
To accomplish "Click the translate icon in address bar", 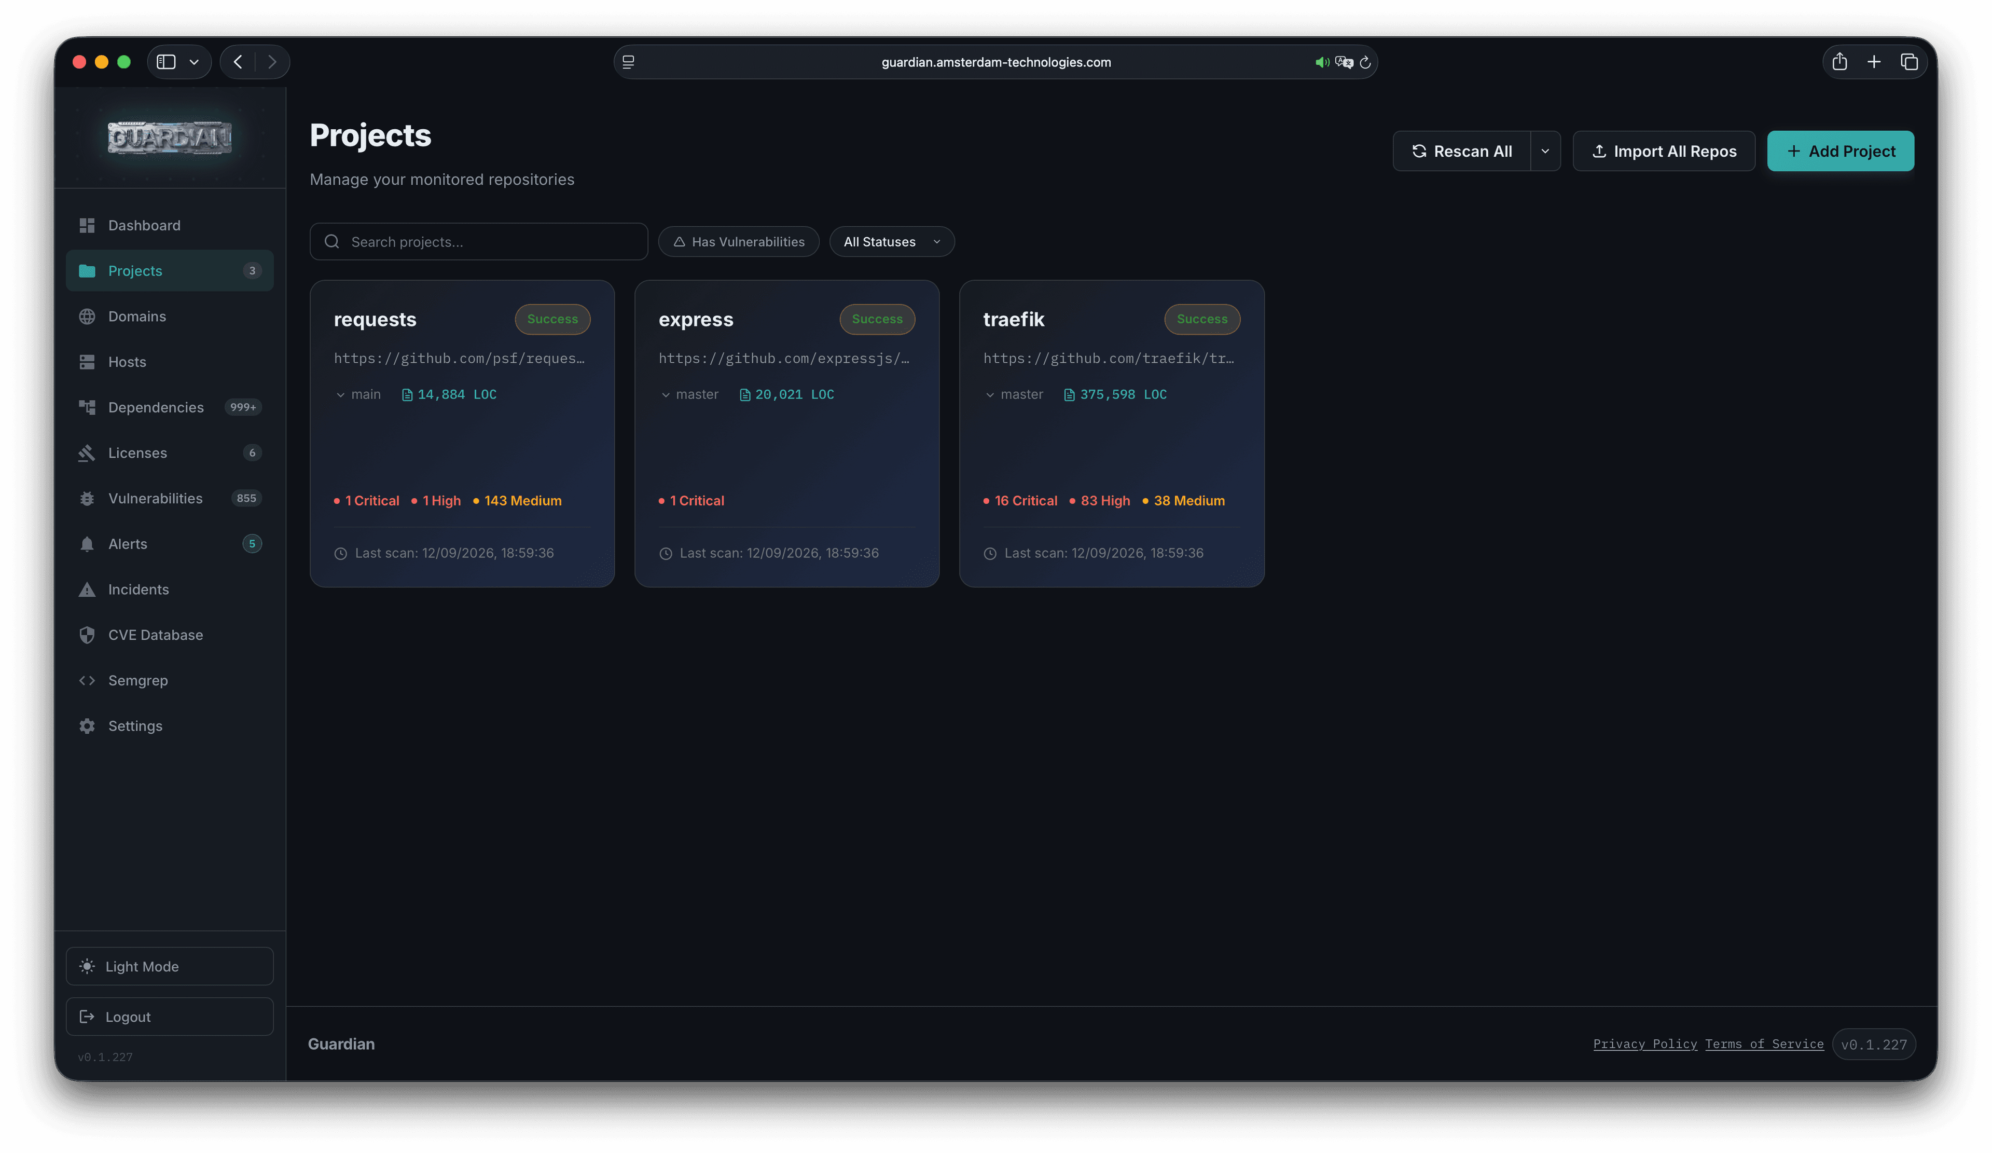I will pyautogui.click(x=1344, y=62).
